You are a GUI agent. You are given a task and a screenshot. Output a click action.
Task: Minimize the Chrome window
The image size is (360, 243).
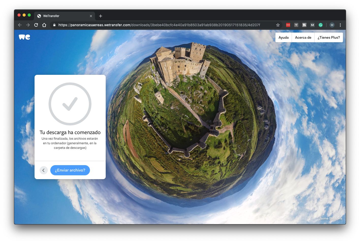click(x=24, y=15)
